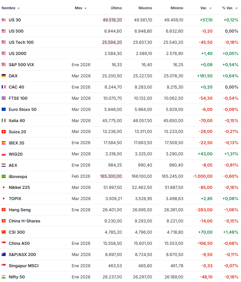Click the Spanish flag beside IBEX 35

(x=4, y=143)
